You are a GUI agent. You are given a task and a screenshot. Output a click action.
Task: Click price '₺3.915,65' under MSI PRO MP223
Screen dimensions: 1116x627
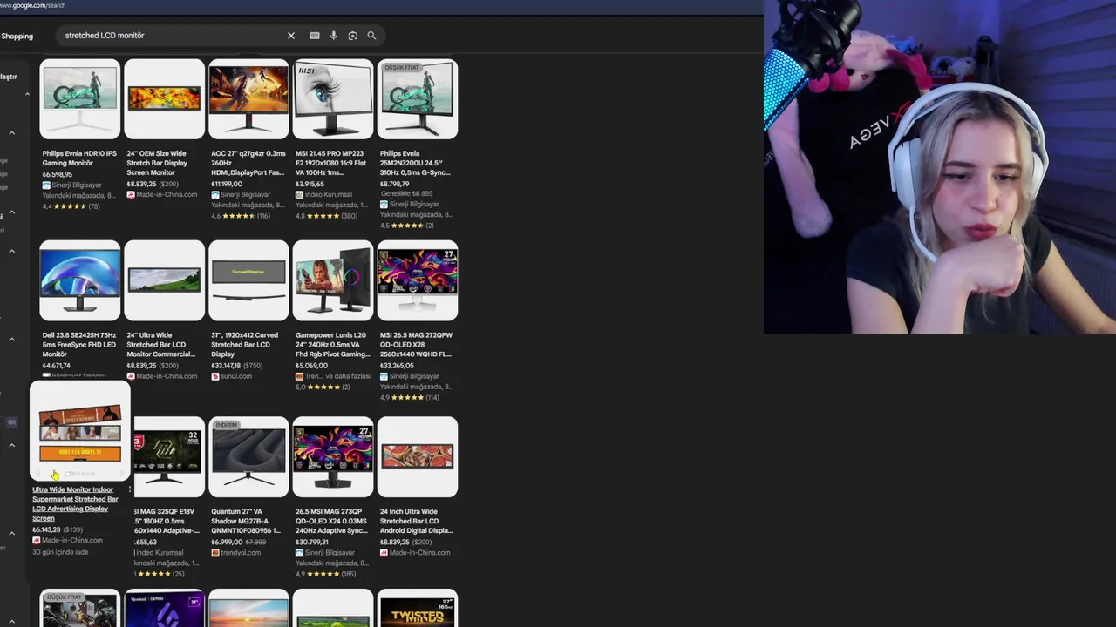[310, 184]
